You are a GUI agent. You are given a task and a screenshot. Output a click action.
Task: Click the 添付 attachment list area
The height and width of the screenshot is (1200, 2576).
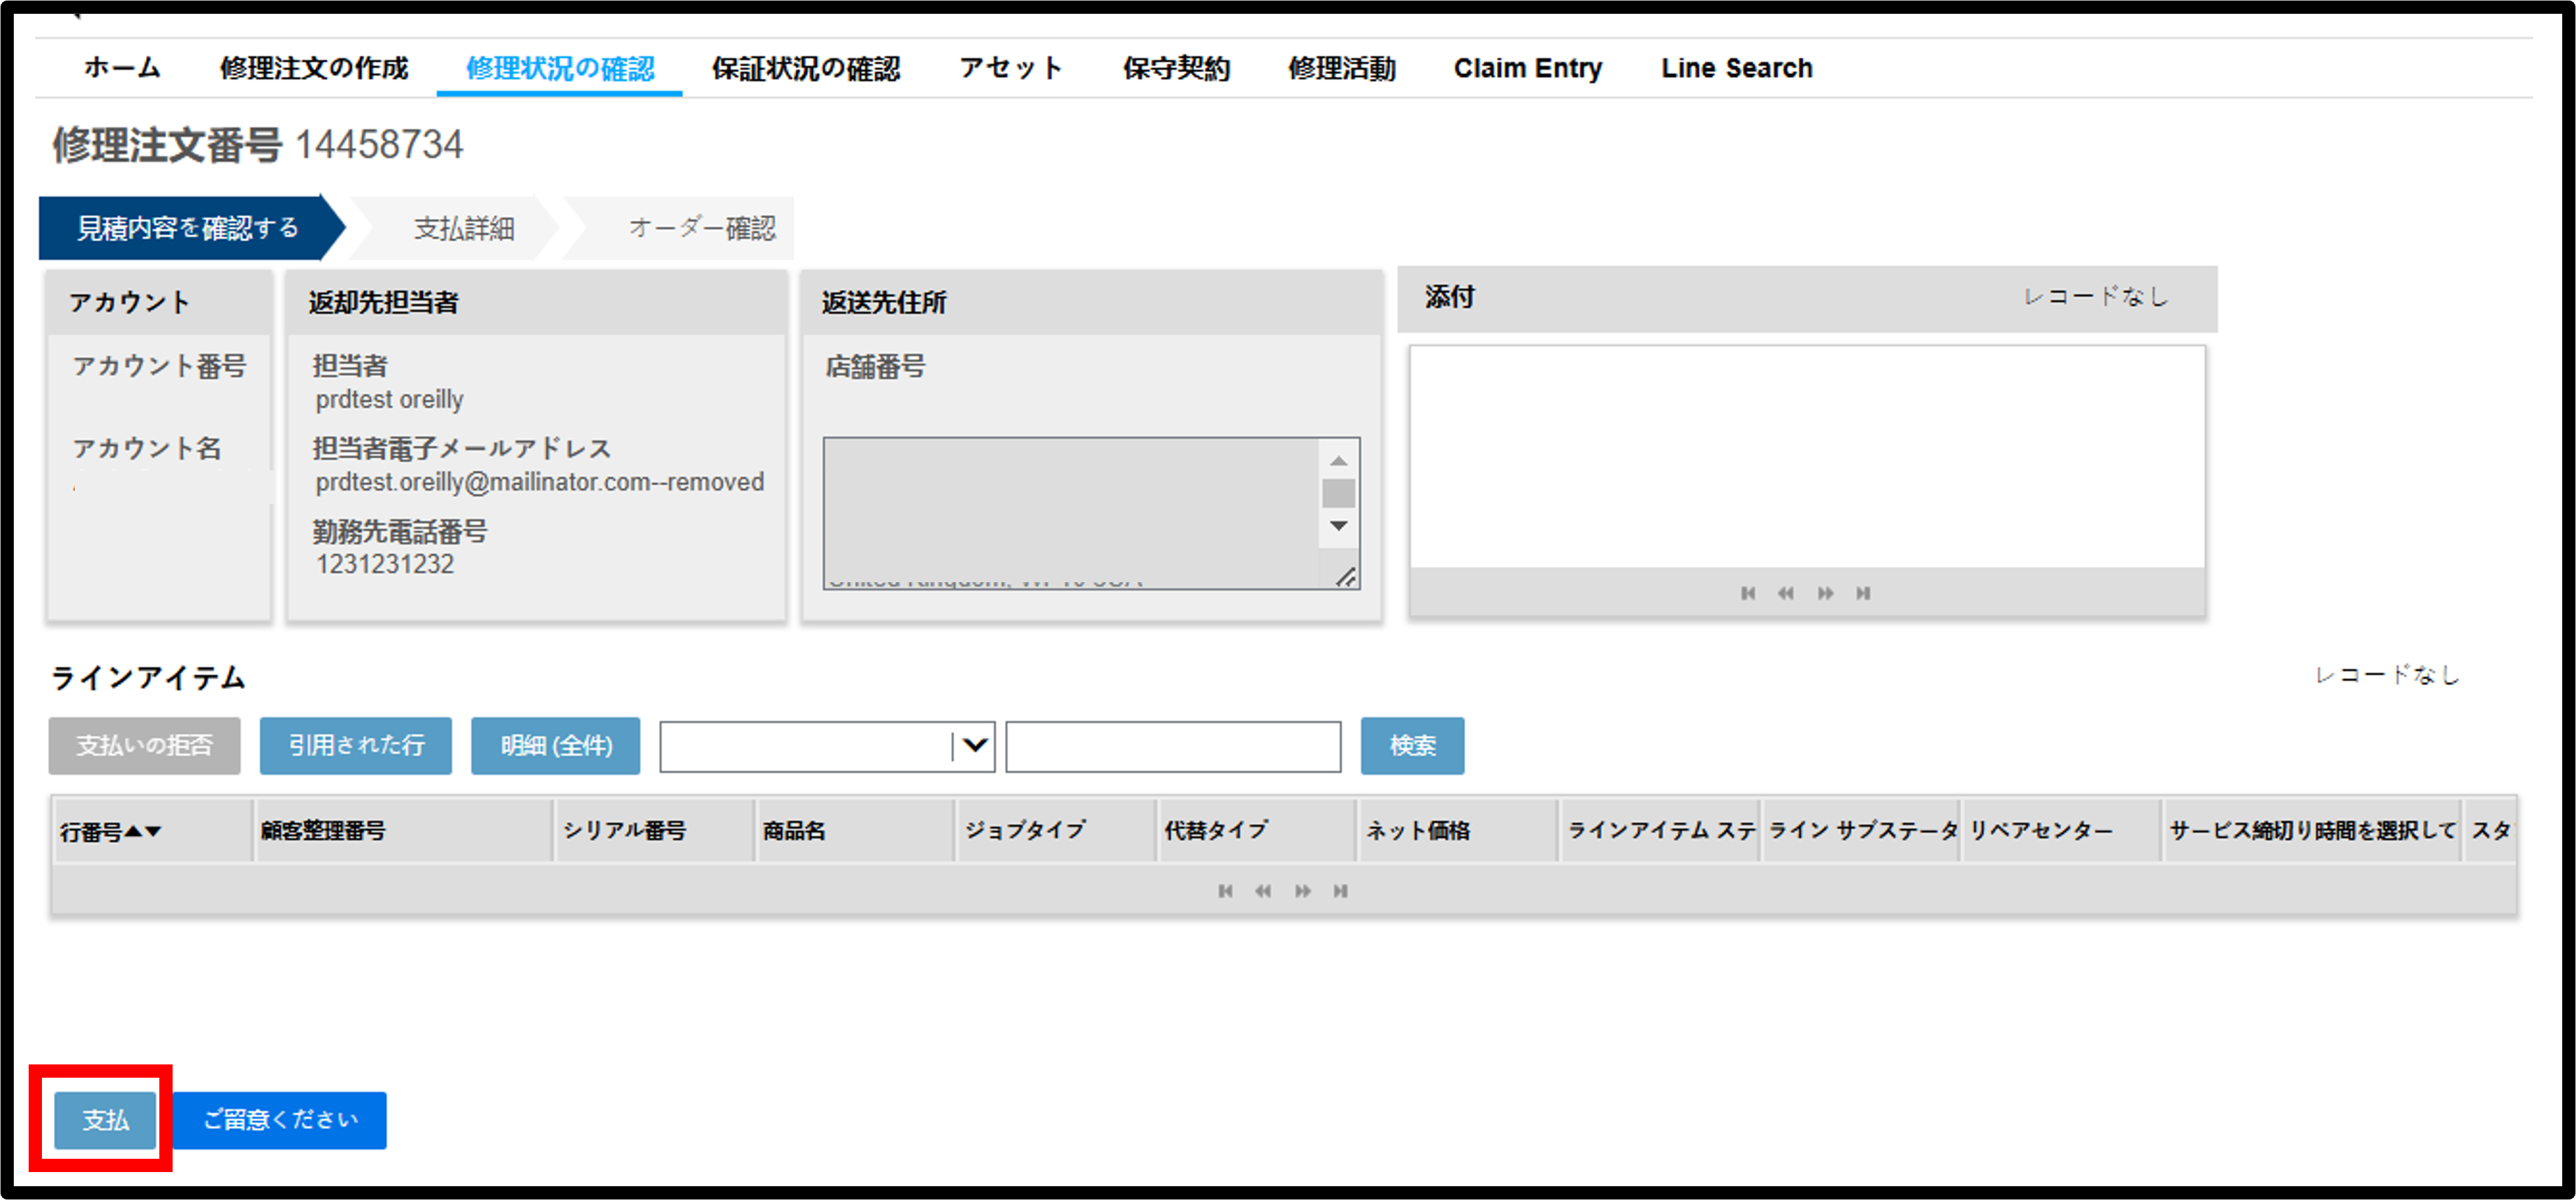point(1807,457)
